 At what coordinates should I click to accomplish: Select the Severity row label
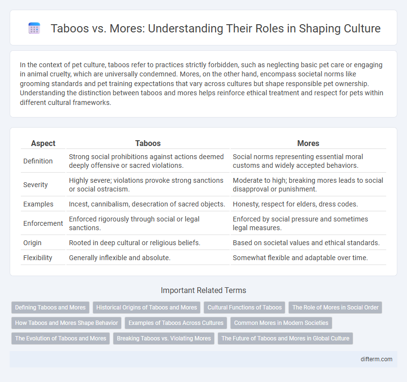click(x=35, y=185)
